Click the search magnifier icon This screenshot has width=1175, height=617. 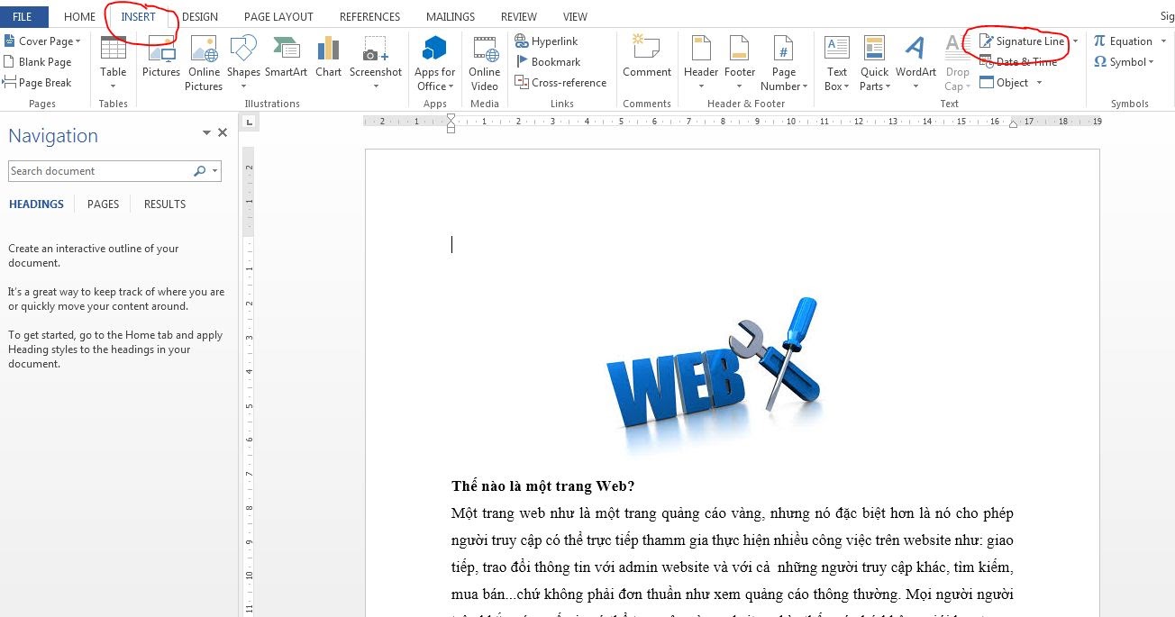[x=199, y=171]
